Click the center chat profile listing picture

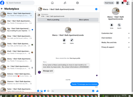point(68,30)
